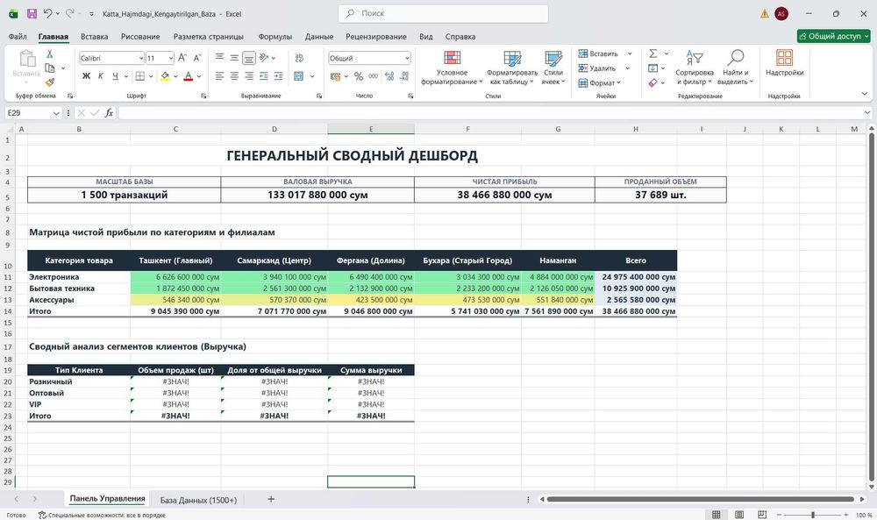
Task: Click the fx Insert Function icon
Action: pos(109,113)
